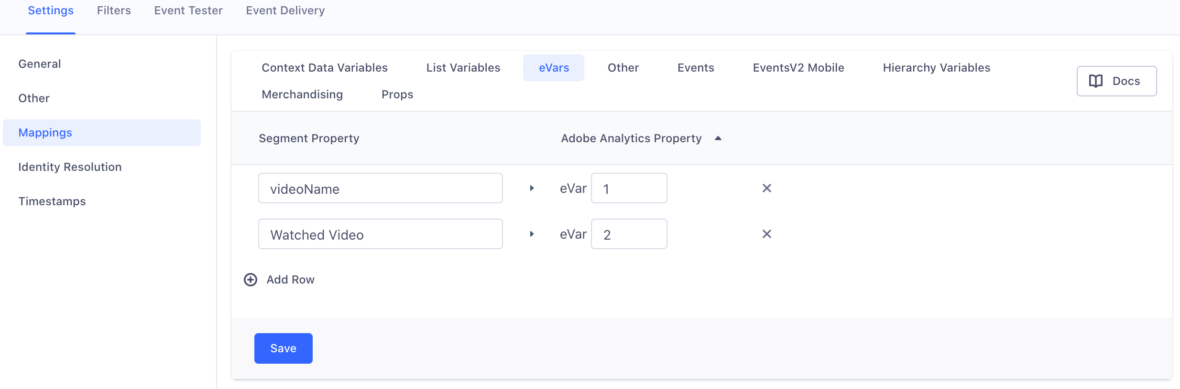Image resolution: width=1180 pixels, height=389 pixels.
Task: Switch to Hierarchy Variables tab
Action: tap(936, 68)
